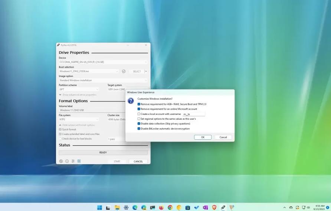Viewport: 331px width, 211px height.
Task: Click START button in Rufus
Action: pos(117,161)
